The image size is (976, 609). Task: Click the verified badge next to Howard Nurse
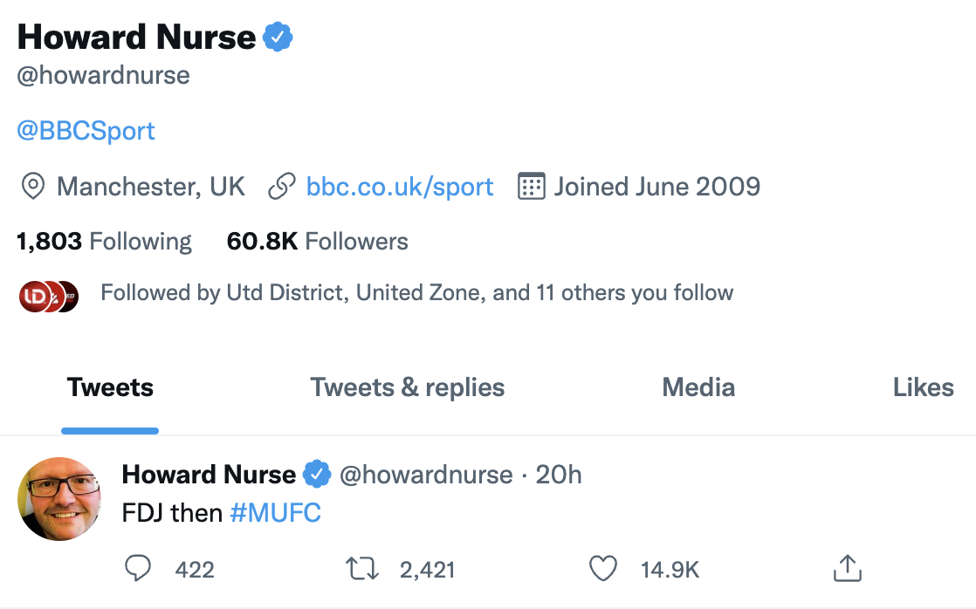pos(278,36)
